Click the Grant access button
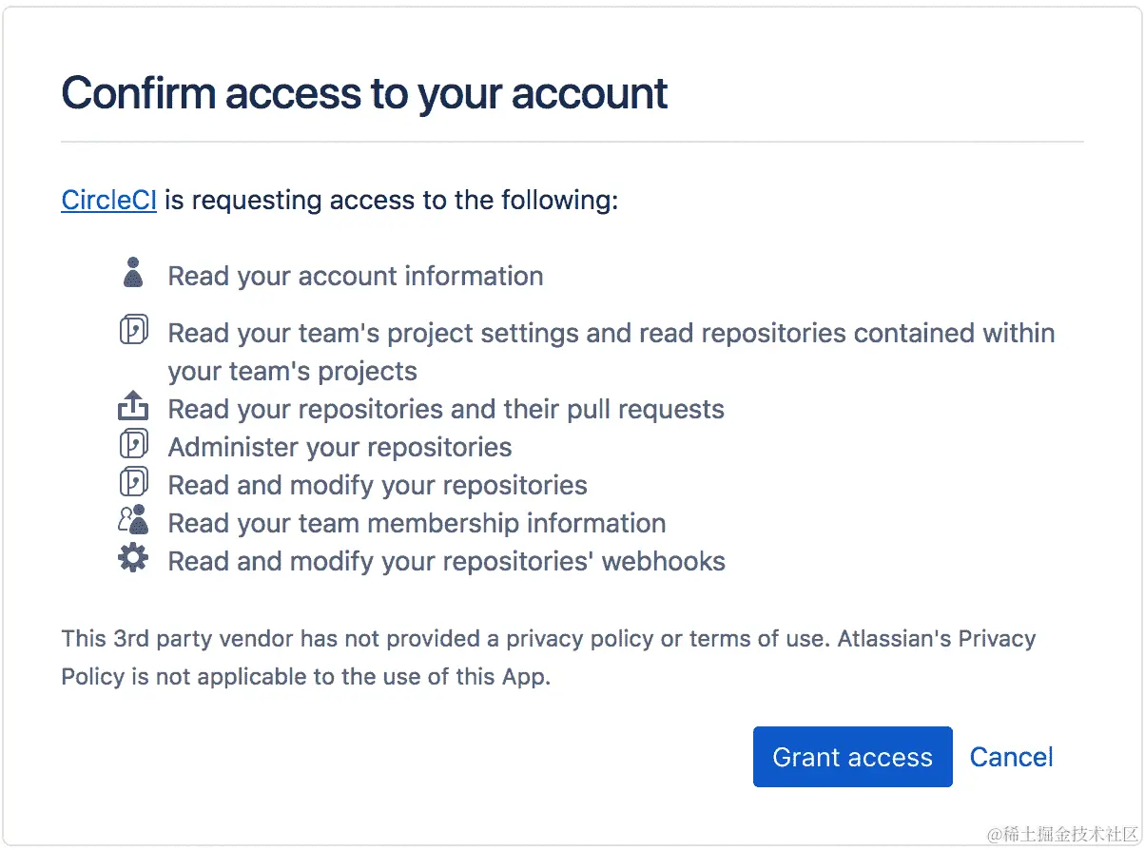Image resolution: width=1145 pixels, height=850 pixels. pyautogui.click(x=852, y=757)
